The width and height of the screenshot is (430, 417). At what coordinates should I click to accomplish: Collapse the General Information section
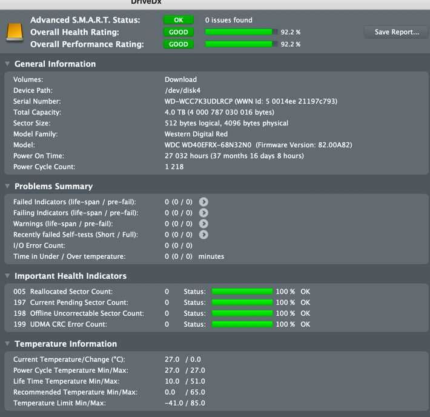coord(7,64)
